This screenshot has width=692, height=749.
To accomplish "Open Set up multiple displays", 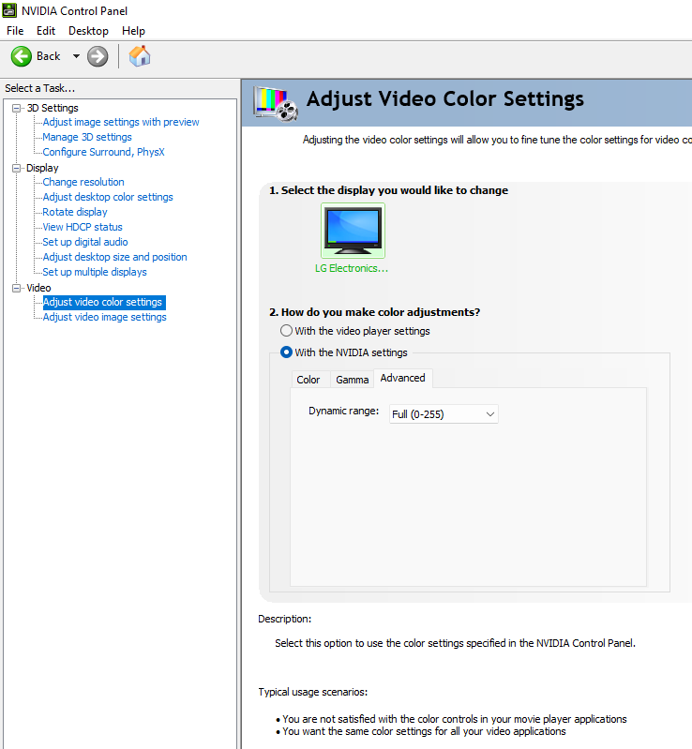I will (x=95, y=272).
